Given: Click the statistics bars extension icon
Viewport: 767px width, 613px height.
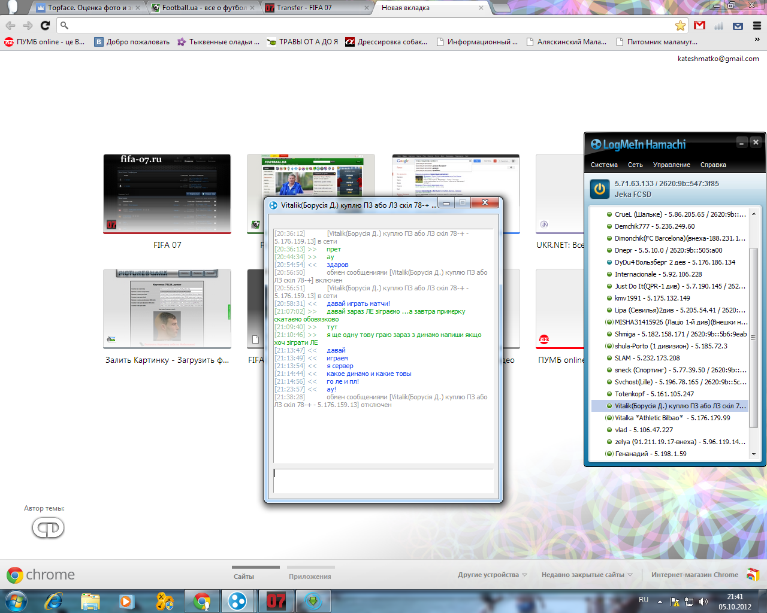Looking at the screenshot, I should click(x=718, y=26).
